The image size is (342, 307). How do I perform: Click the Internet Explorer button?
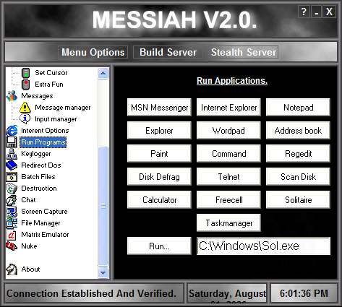228,107
